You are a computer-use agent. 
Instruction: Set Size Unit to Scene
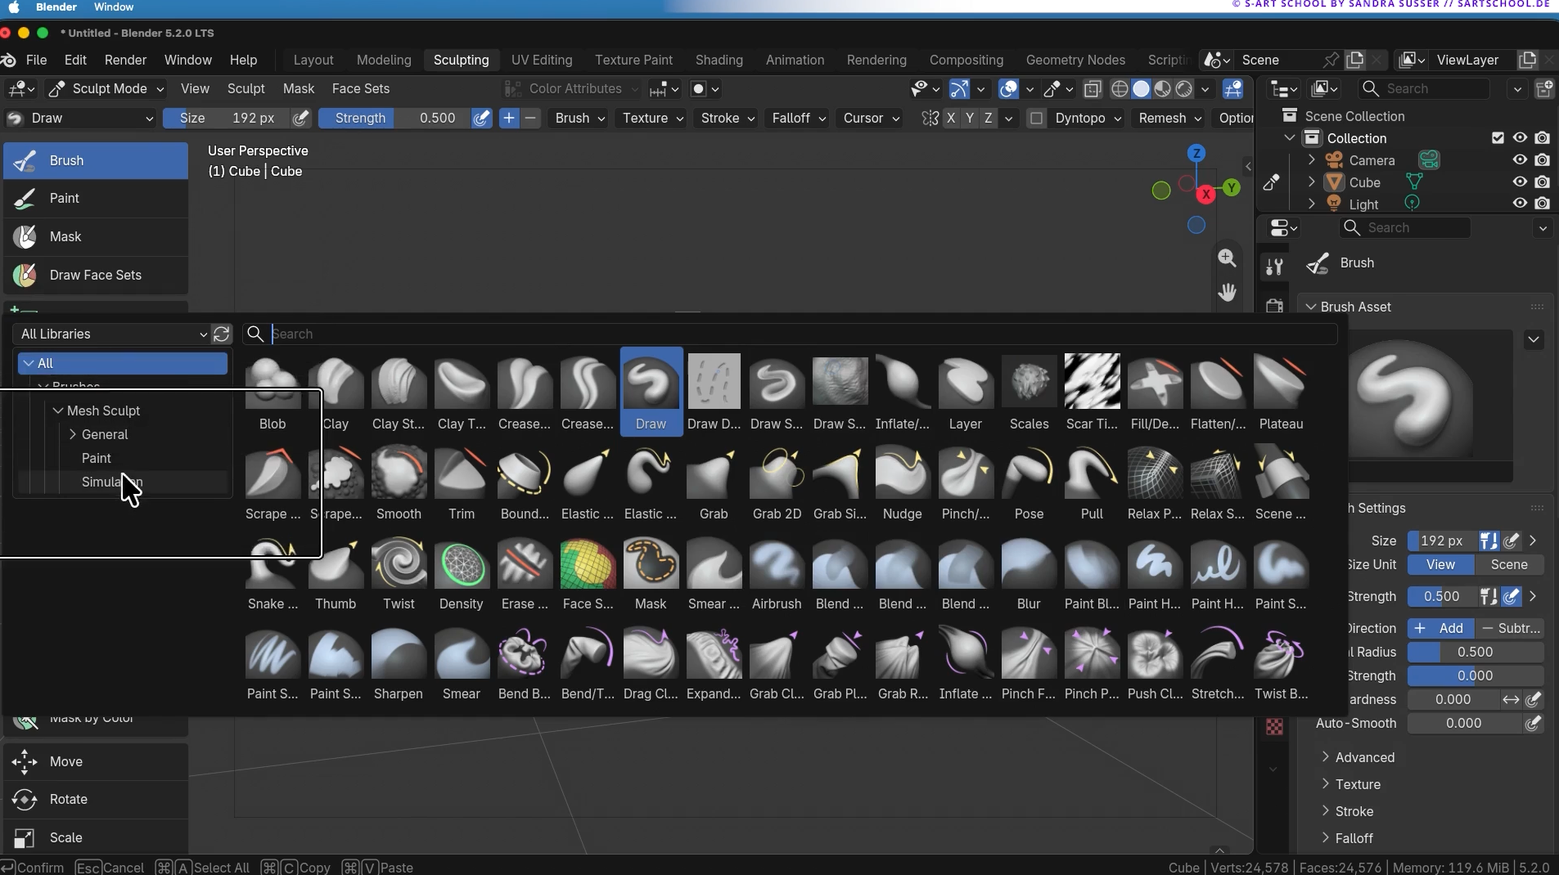click(x=1509, y=564)
